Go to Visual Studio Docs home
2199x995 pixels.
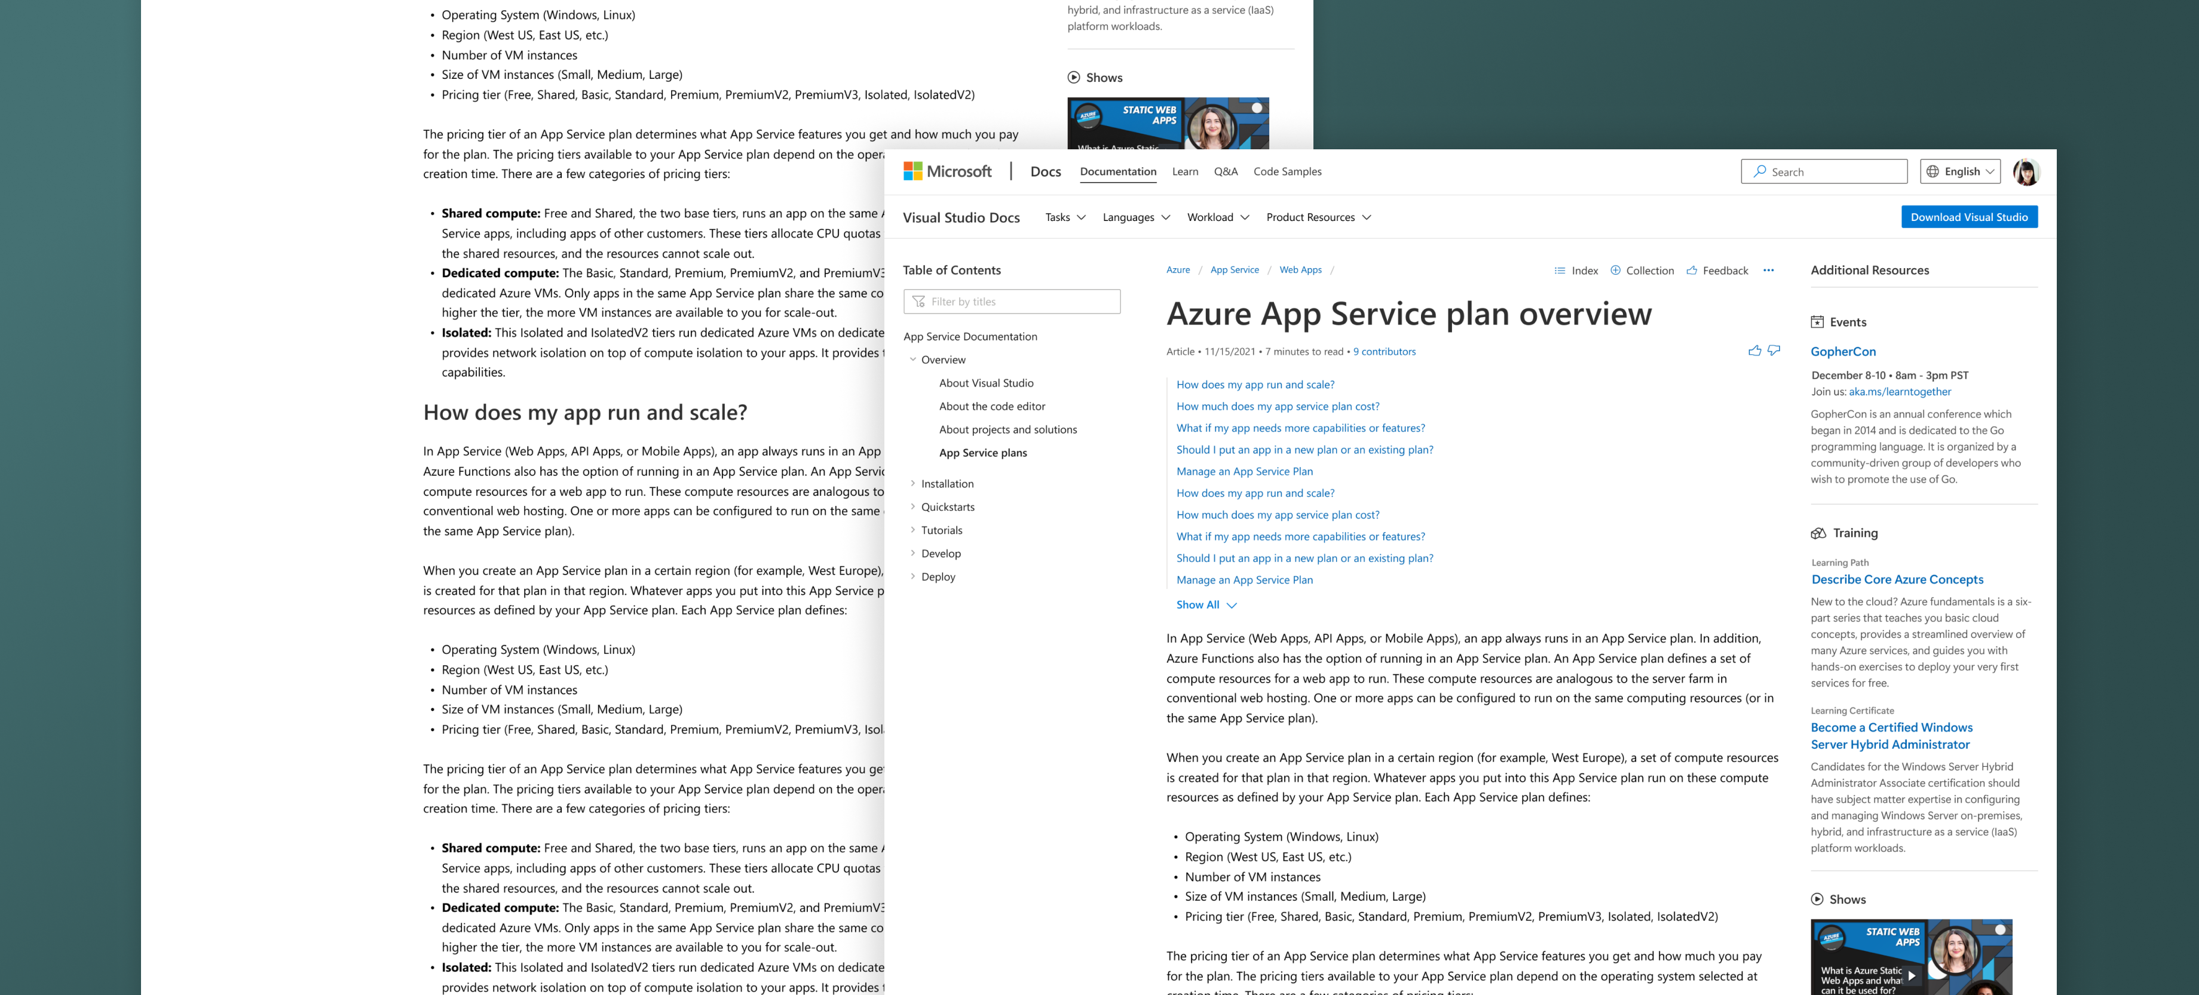click(961, 217)
